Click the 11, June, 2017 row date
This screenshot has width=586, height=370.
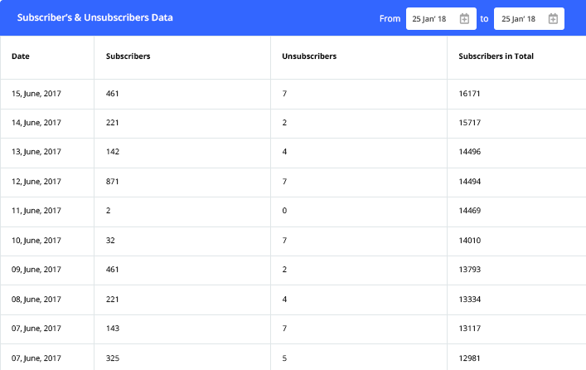tap(36, 211)
